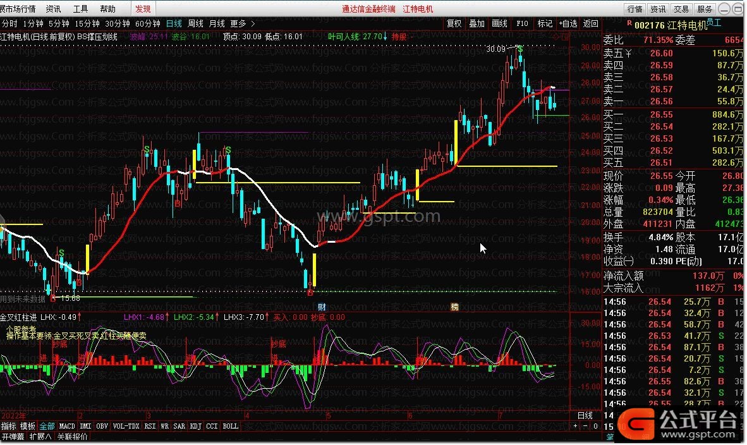The height and width of the screenshot is (445, 747).
Task: Click the 卖五 price 26.60
Action: [661, 53]
